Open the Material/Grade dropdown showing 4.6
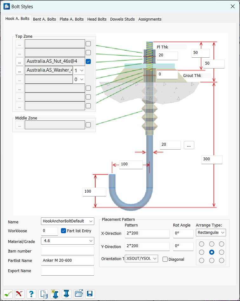Image resolution: width=240 pixels, height=301 pixels. click(68, 241)
